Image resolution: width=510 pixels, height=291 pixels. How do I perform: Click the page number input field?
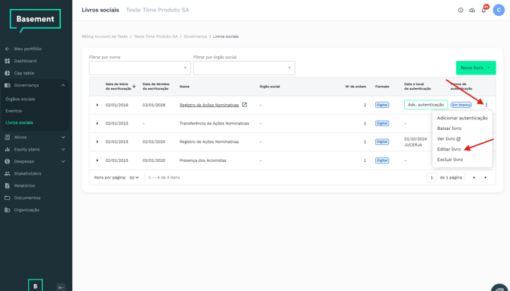pyautogui.click(x=432, y=178)
